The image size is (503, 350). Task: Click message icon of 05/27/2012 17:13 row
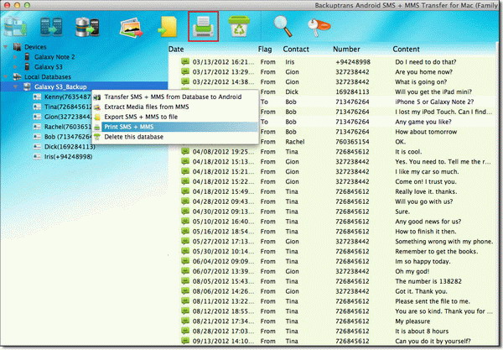(x=185, y=241)
